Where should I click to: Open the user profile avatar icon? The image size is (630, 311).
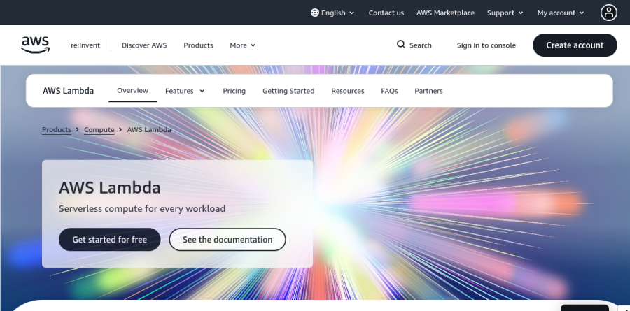point(609,13)
